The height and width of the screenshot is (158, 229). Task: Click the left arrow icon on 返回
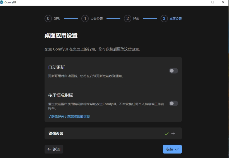49,149
